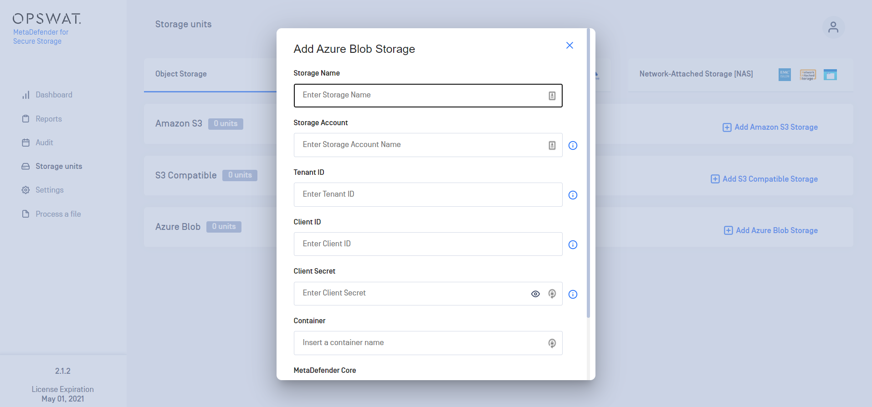
Task: Click info icon beside Tenant ID field
Action: click(x=573, y=195)
